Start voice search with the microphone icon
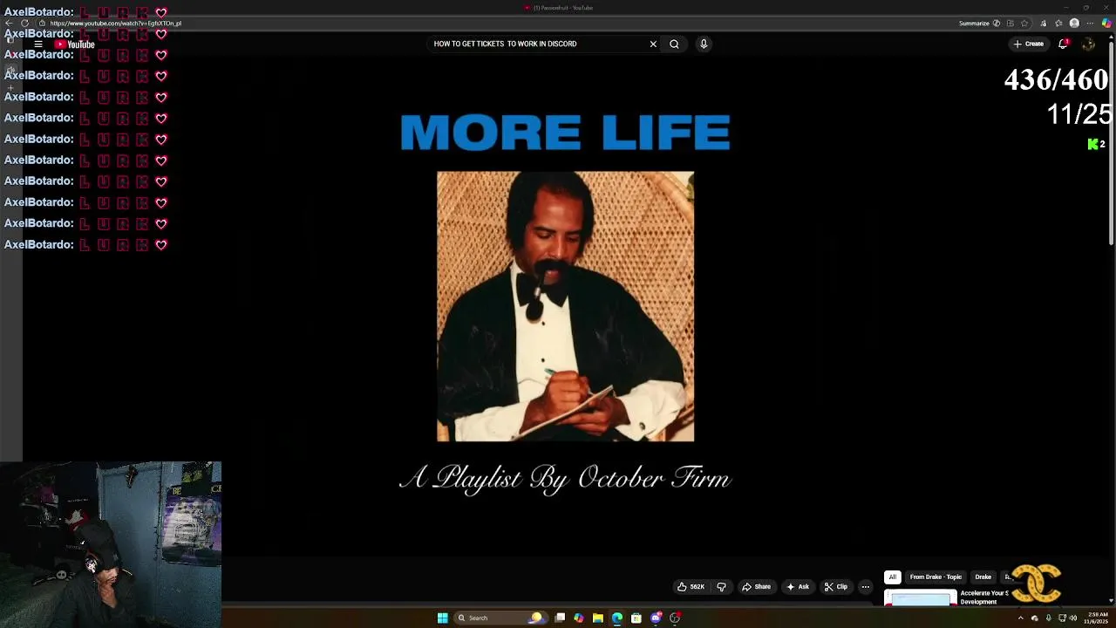The width and height of the screenshot is (1116, 628). [x=704, y=44]
